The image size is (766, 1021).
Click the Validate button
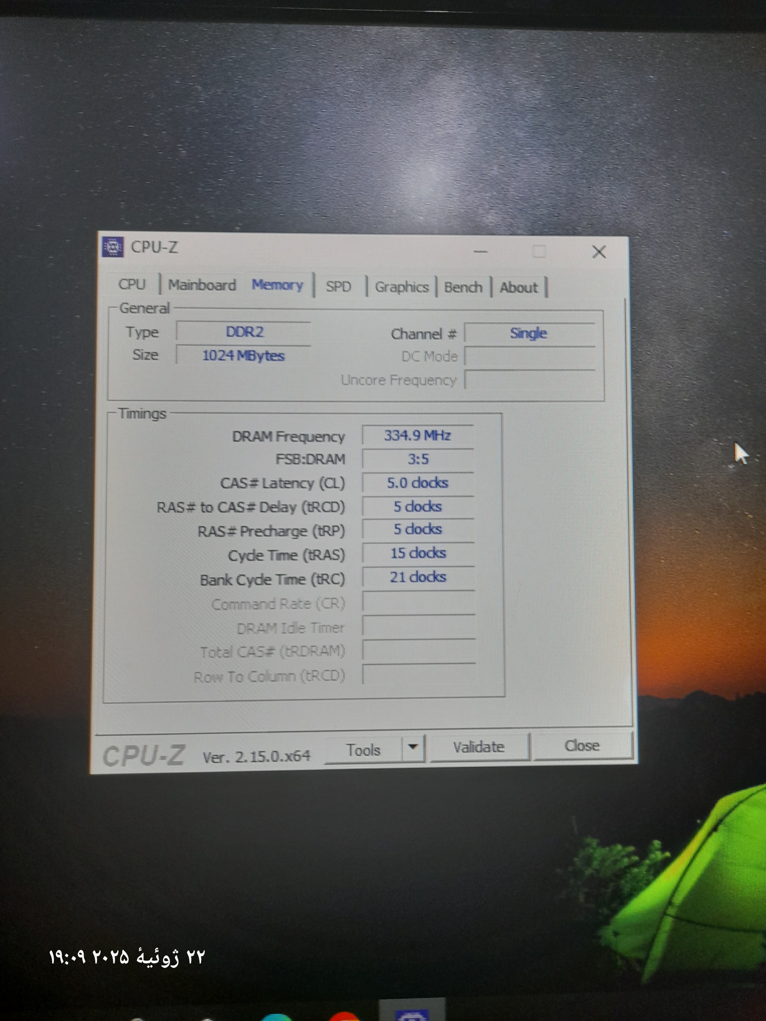coord(479,747)
